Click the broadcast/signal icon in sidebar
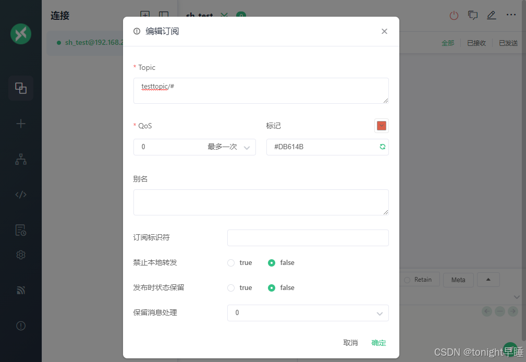Viewport: 526px width, 362px height. tap(21, 290)
